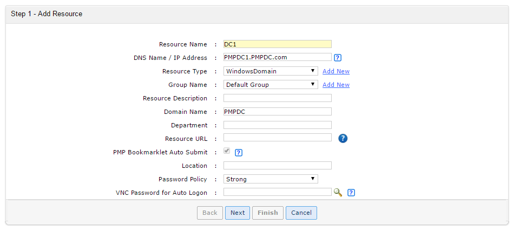The width and height of the screenshot is (513, 231).
Task: Select the Domain Name input field
Action: pos(277,112)
